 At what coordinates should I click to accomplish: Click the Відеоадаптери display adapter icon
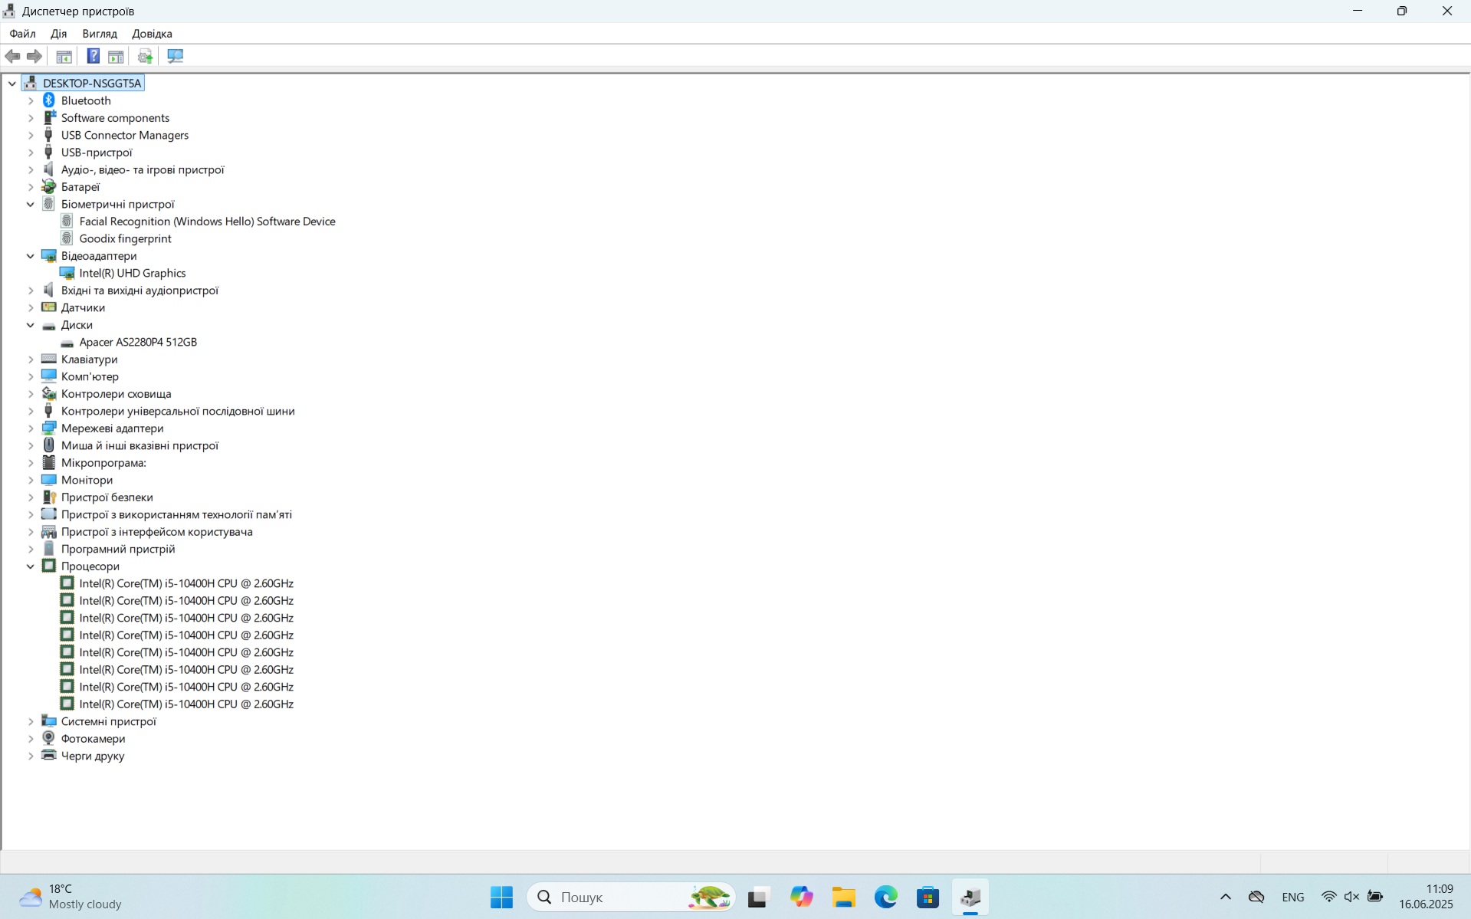[x=49, y=255]
